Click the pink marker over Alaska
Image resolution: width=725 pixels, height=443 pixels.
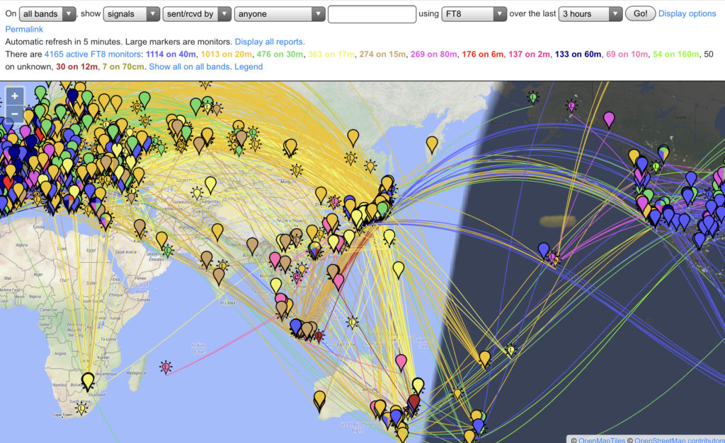[x=608, y=118]
